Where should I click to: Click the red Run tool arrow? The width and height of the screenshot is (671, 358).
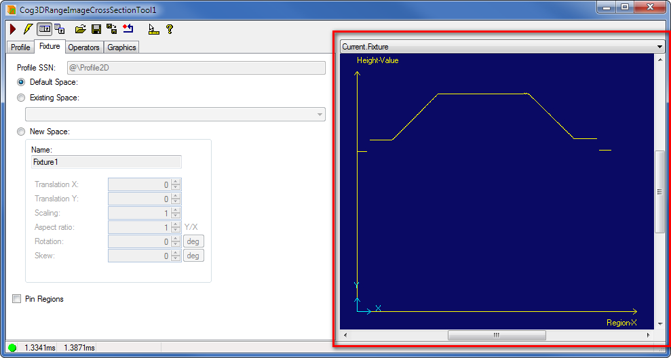[x=12, y=29]
